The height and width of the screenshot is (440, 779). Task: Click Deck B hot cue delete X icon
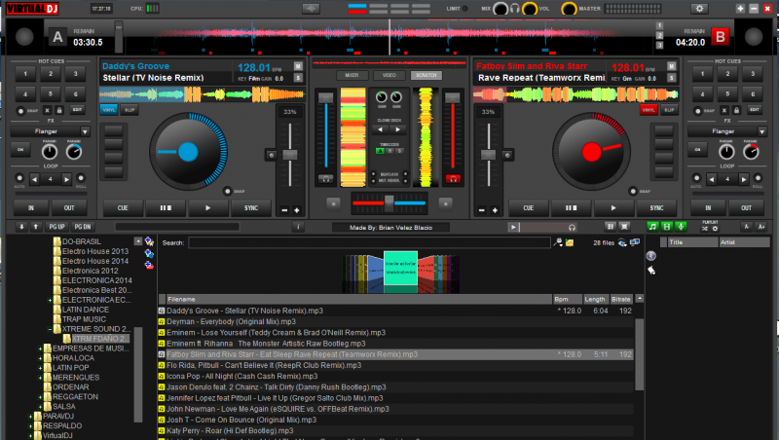724,110
